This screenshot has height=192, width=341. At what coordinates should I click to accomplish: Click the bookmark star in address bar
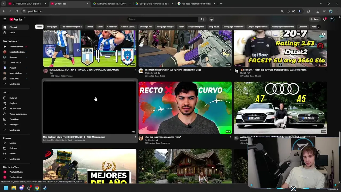[299, 11]
